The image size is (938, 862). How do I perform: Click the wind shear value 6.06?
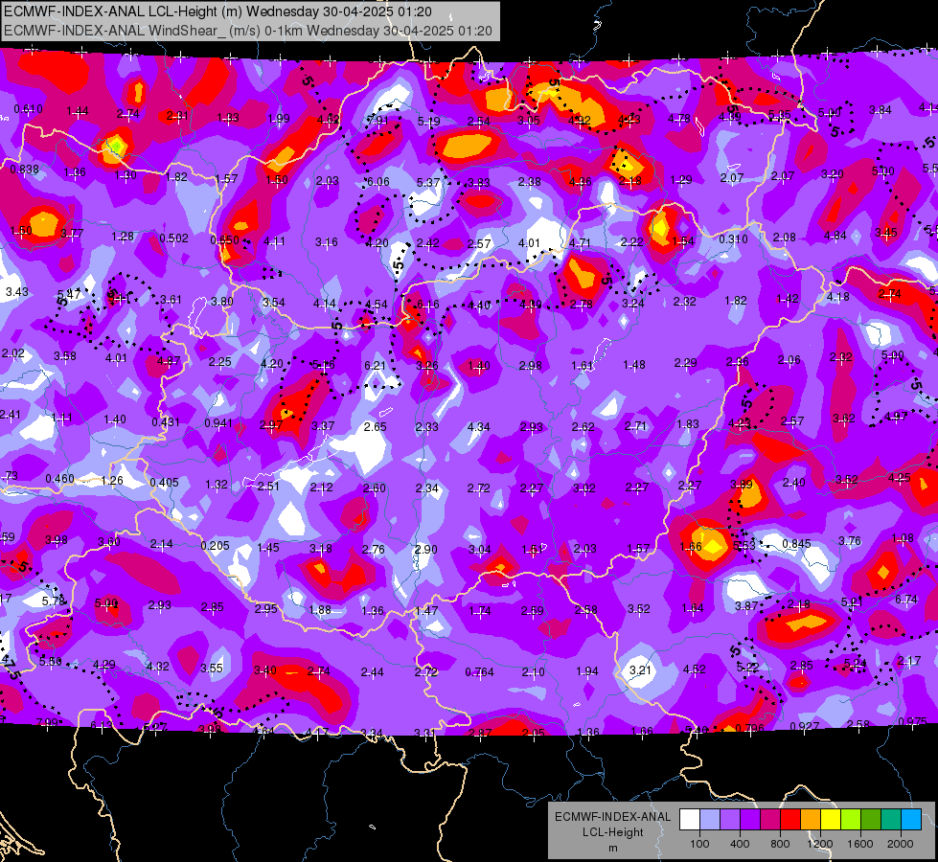point(378,181)
